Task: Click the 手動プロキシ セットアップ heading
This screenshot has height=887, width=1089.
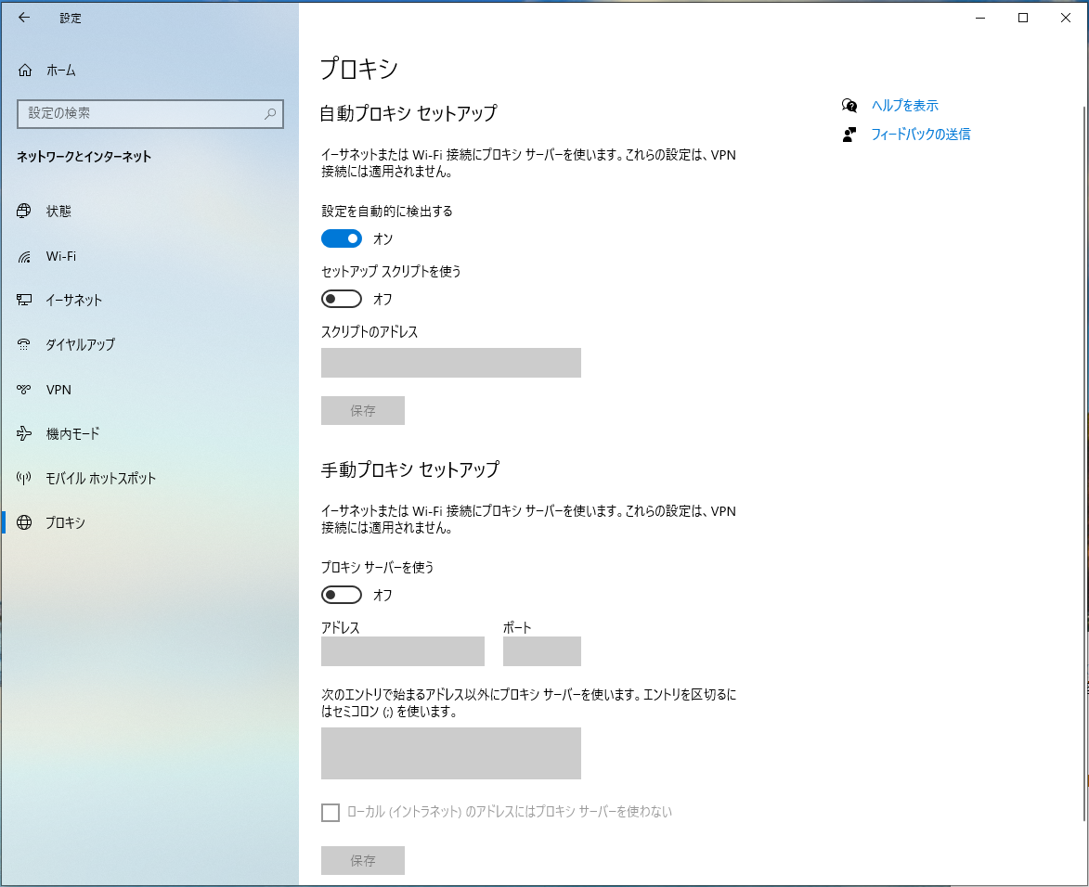Action: click(x=409, y=469)
